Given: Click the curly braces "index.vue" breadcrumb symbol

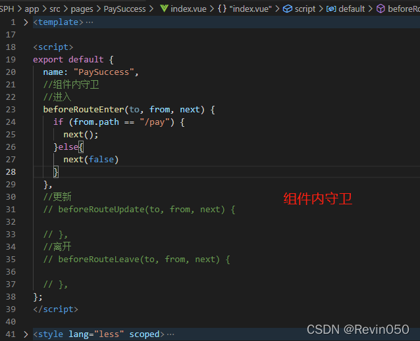Looking at the screenshot, I should click(x=244, y=9).
